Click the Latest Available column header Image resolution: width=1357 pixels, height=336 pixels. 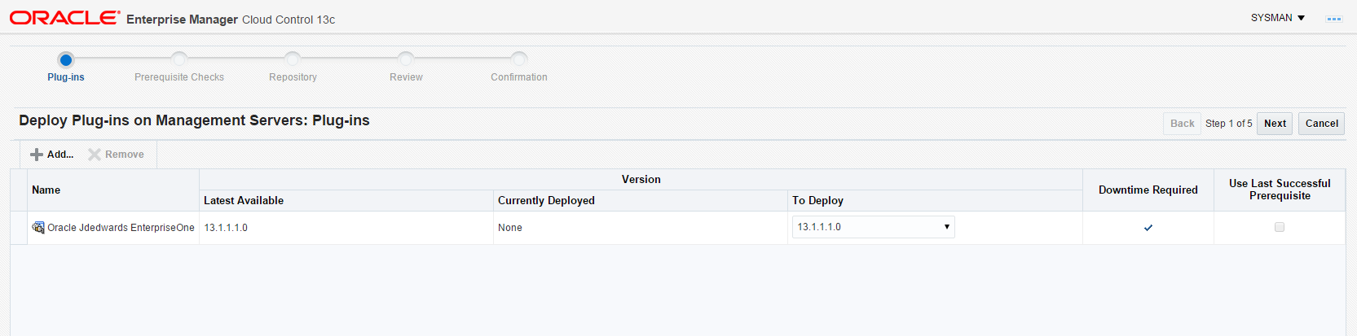346,200
